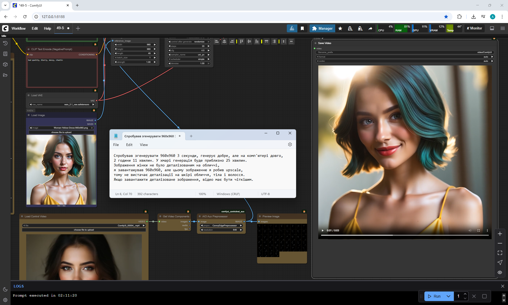The height and width of the screenshot is (305, 508).
Task: Click the video progress bar
Action: pos(405,235)
